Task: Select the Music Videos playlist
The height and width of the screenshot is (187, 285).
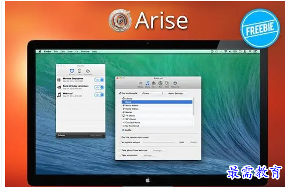Action: (157, 106)
